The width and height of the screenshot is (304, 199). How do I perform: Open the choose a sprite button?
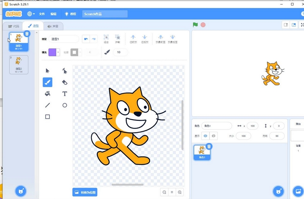279,191
